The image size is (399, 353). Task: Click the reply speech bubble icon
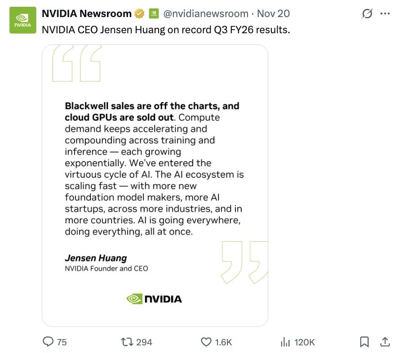(48, 342)
